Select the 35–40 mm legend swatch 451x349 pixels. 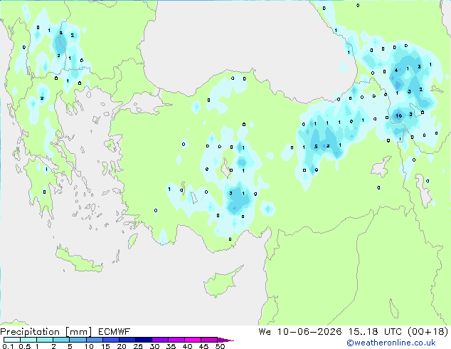pos(176,340)
